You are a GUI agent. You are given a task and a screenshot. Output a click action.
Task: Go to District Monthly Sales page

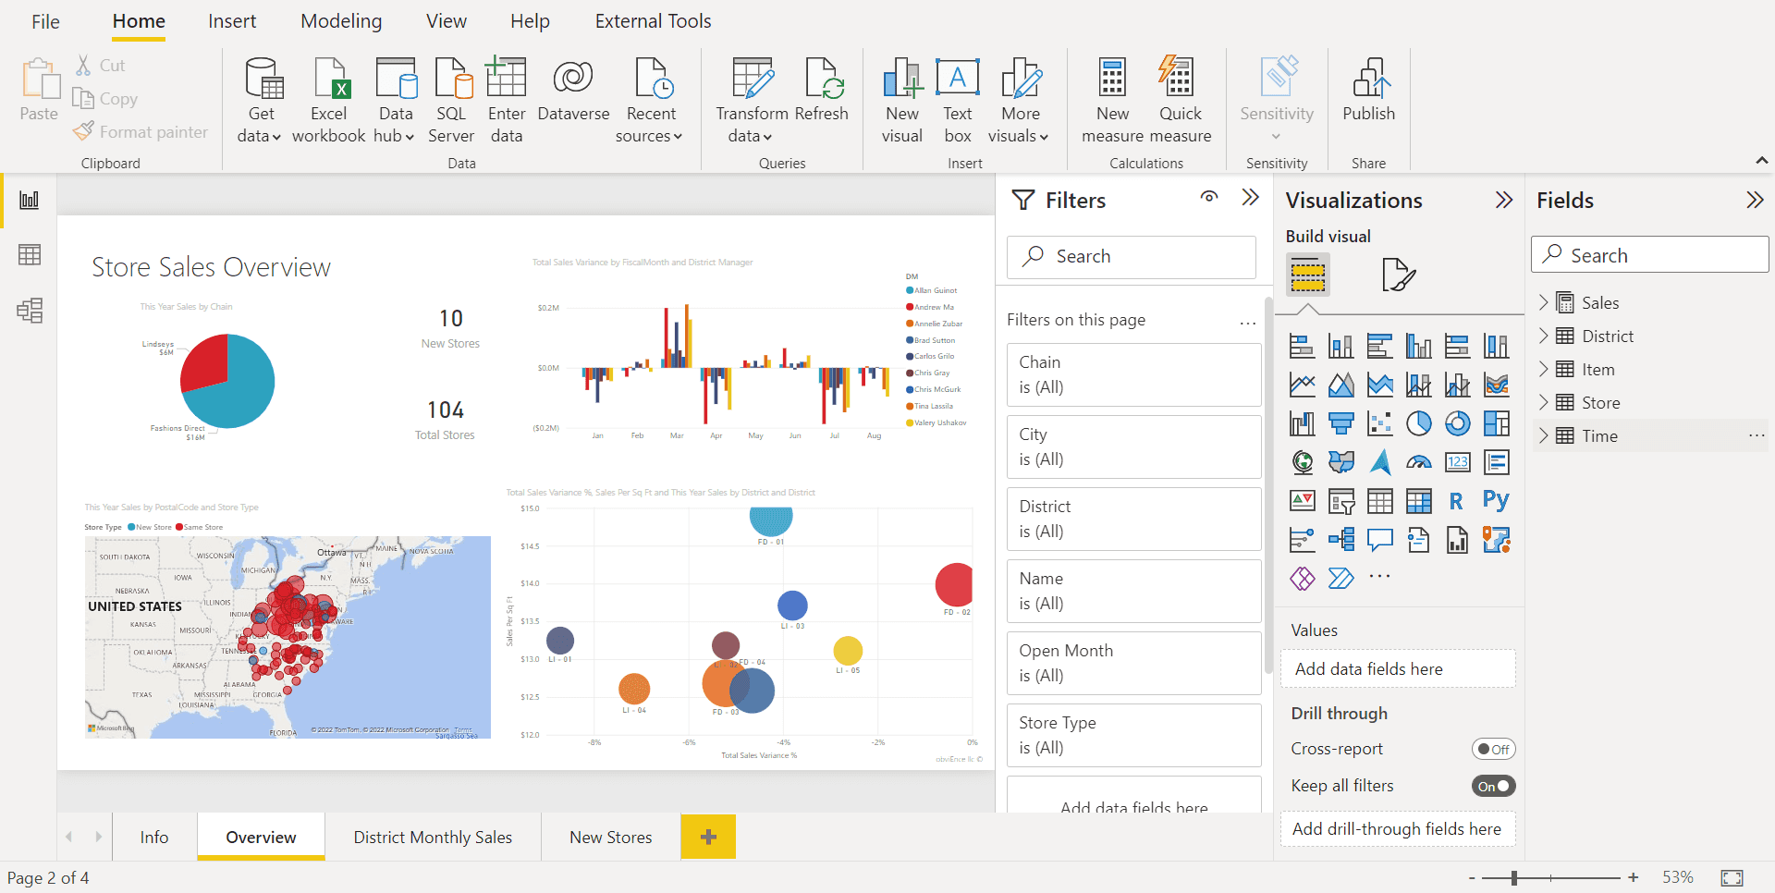click(x=433, y=837)
